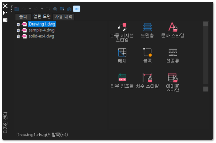Viewport: 216px width, 143px height.
Task: Click the scrollbar down button
Action: (206, 89)
